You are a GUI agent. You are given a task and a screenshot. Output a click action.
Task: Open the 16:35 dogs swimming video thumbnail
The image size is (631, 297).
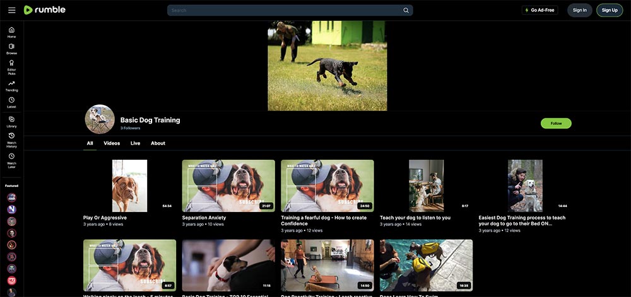426,266
